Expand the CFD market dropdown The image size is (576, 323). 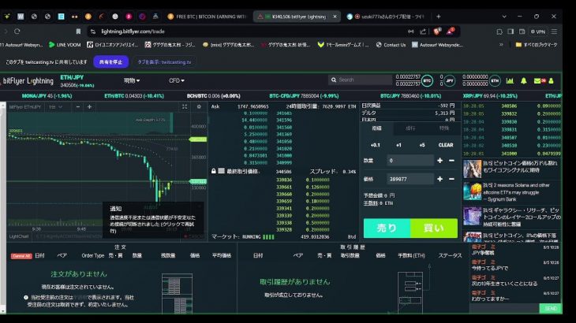177,80
